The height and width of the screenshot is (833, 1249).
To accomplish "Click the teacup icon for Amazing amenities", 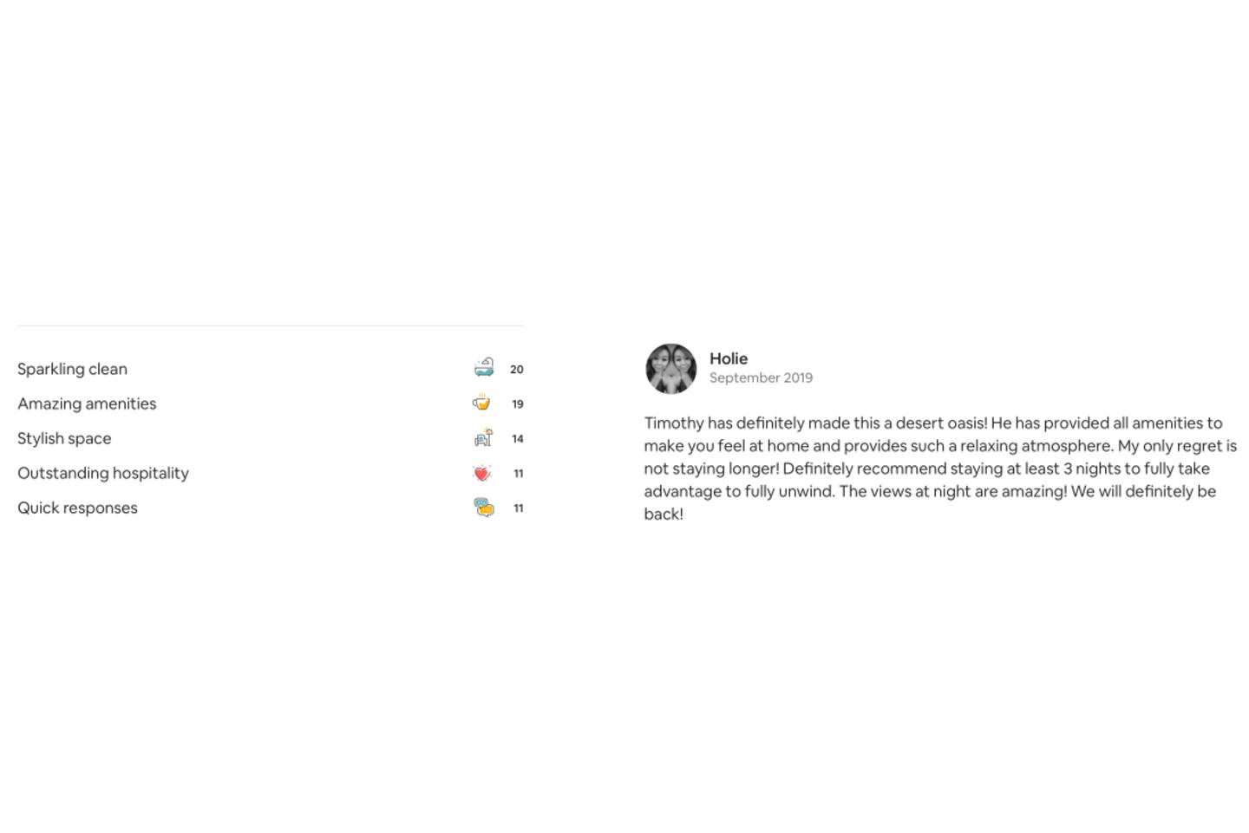I will tap(481, 403).
